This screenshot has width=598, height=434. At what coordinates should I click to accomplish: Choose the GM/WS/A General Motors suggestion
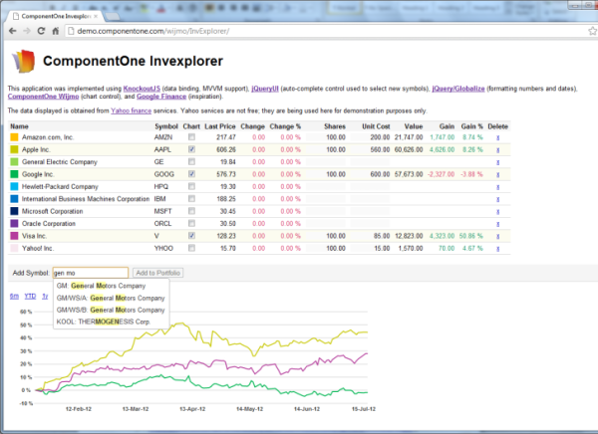pos(112,297)
